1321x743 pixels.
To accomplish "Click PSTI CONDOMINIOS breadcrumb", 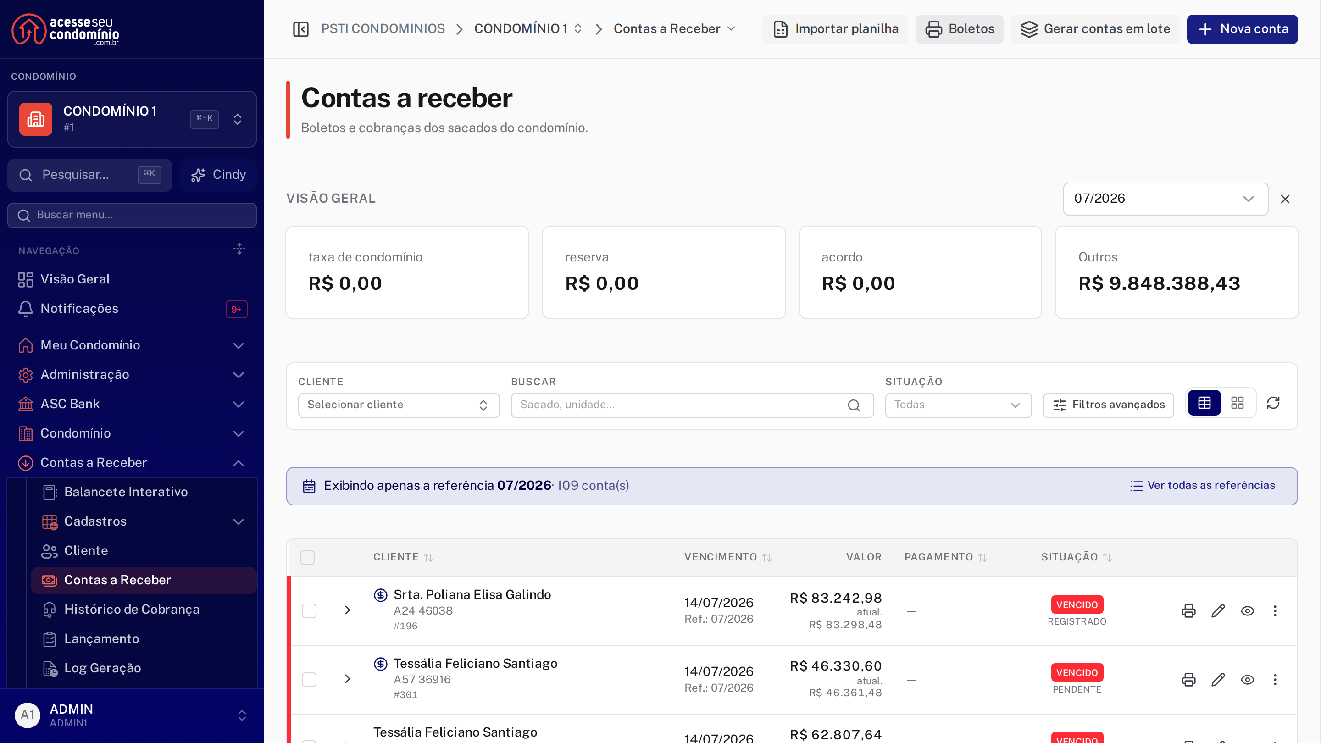I will [383, 29].
